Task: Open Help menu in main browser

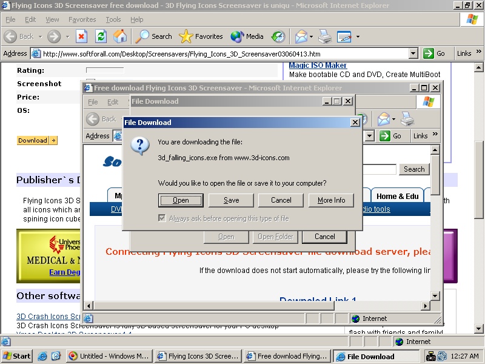Action: (137, 19)
